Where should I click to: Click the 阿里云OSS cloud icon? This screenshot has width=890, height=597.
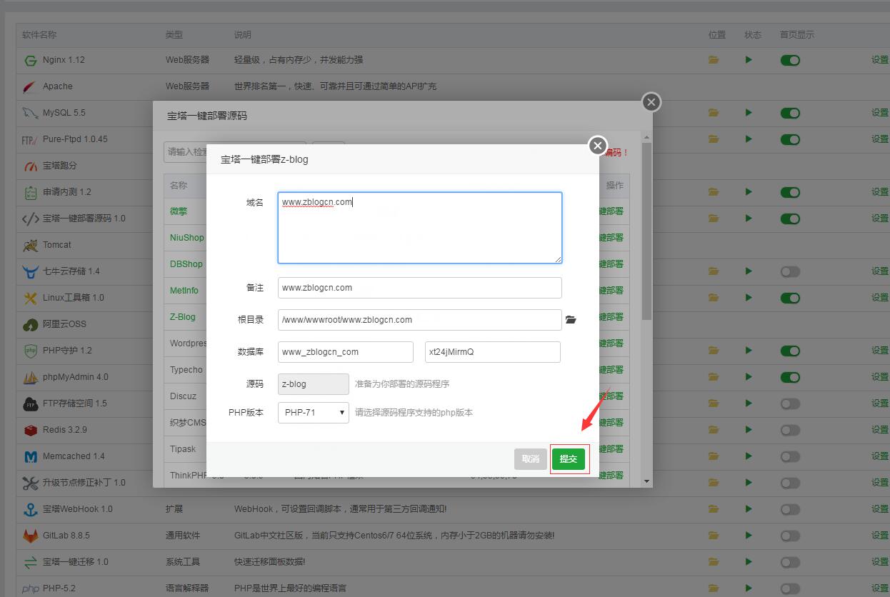point(30,324)
